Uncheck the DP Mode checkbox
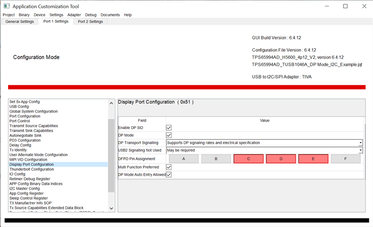373x227 pixels. pos(169,135)
